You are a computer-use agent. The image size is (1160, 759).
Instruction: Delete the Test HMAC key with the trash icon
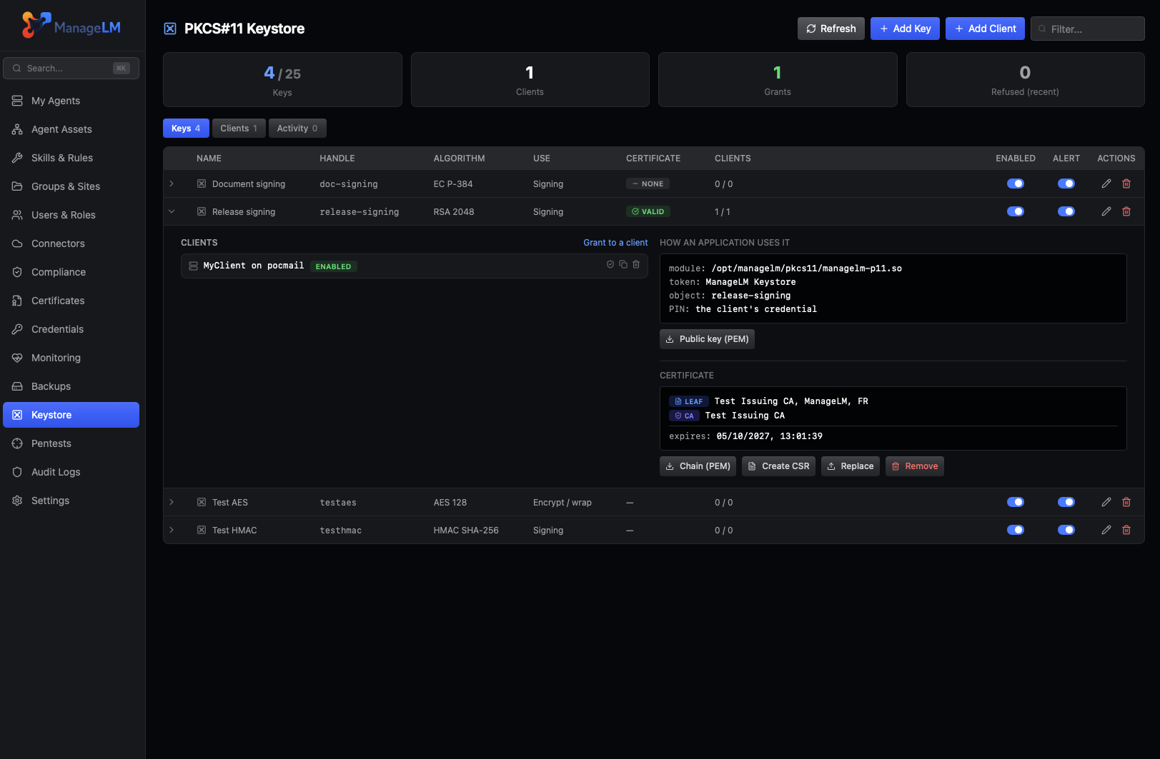1126,530
